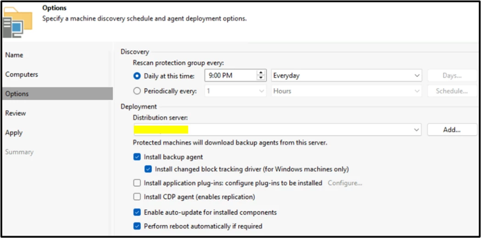
Task: Click the Add... distribution server button
Action: point(452,130)
